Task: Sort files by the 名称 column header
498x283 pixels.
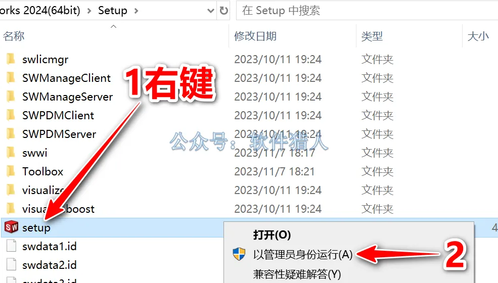Action: click(14, 36)
